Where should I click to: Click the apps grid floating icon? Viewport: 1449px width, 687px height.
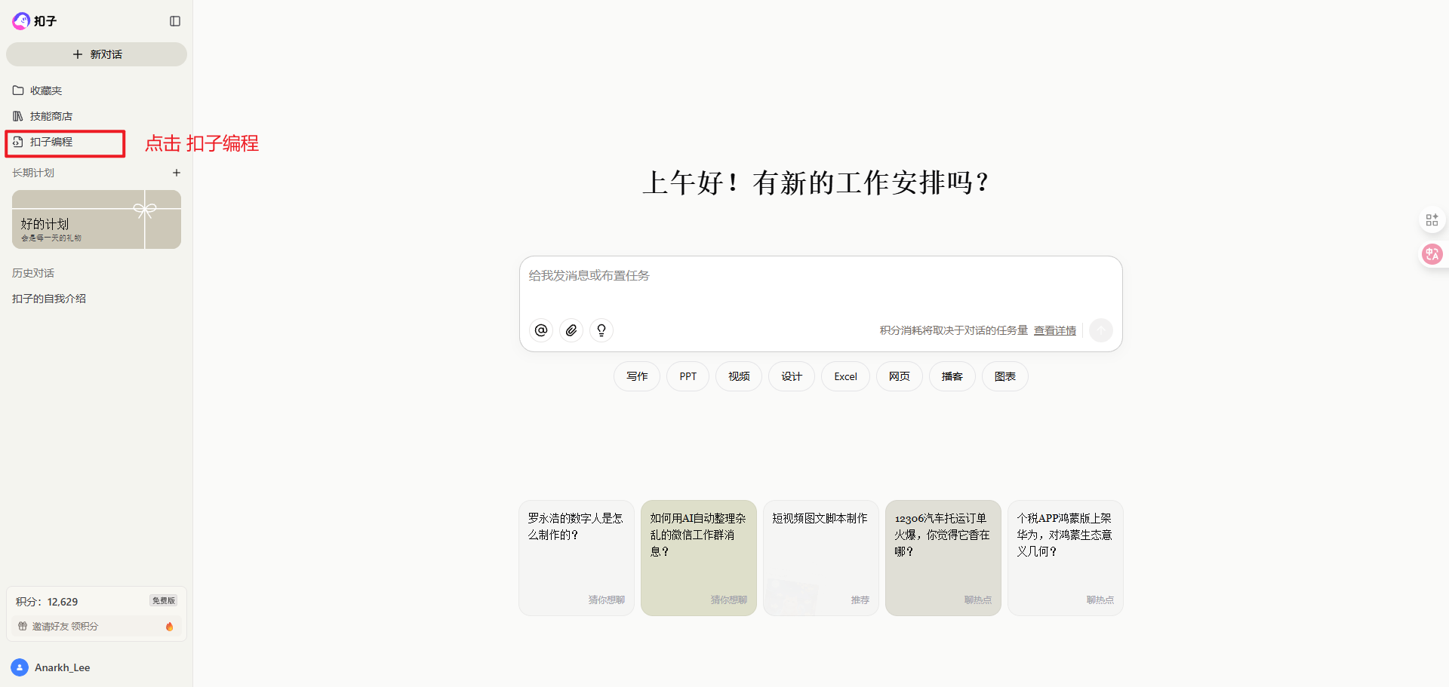coord(1432,220)
